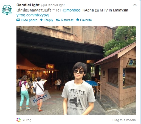Click the CandleLight profile avatar
The height and width of the screenshot is (124, 141).
coord(7,10)
